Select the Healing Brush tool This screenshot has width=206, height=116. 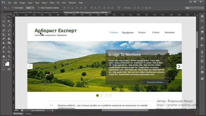pyautogui.click(x=4, y=30)
